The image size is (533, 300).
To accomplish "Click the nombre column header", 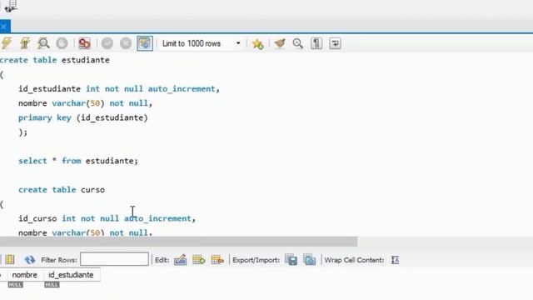I will click(24, 275).
